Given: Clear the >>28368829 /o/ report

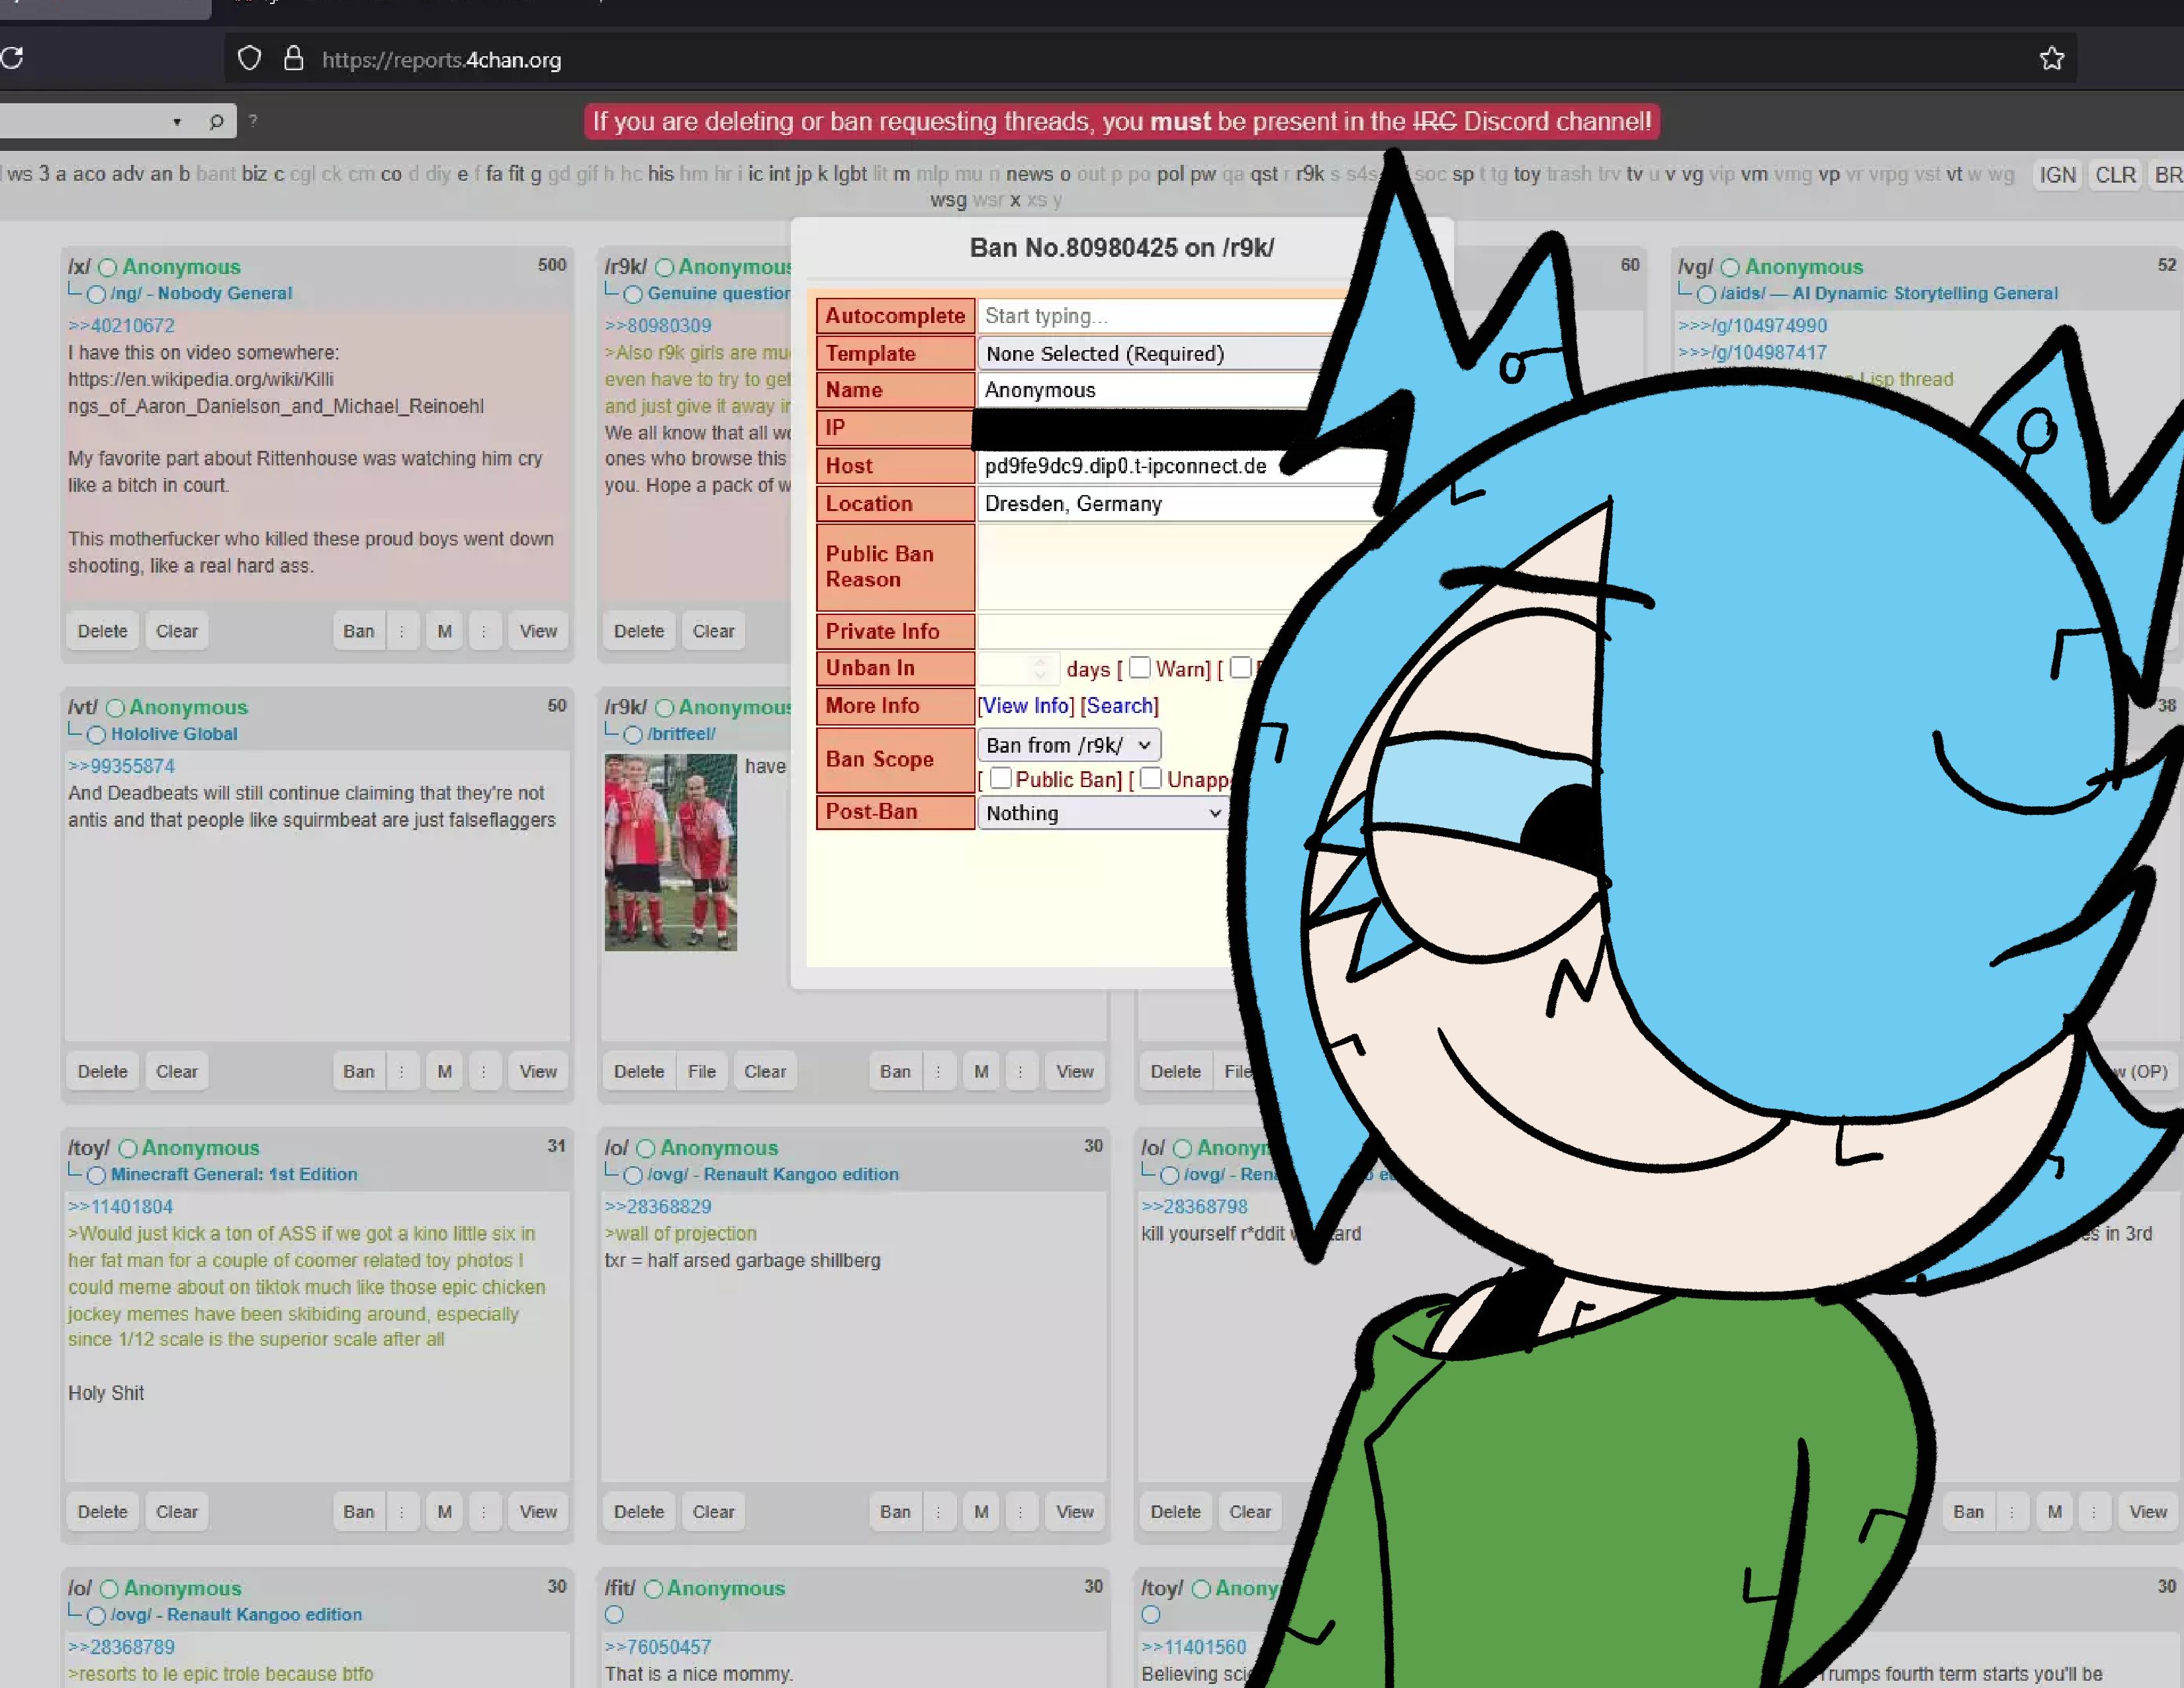Looking at the screenshot, I should [x=714, y=1512].
